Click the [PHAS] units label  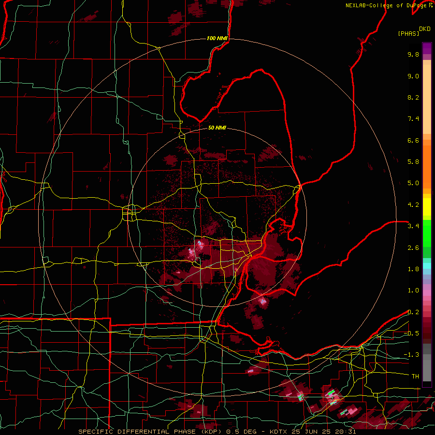click(408, 34)
